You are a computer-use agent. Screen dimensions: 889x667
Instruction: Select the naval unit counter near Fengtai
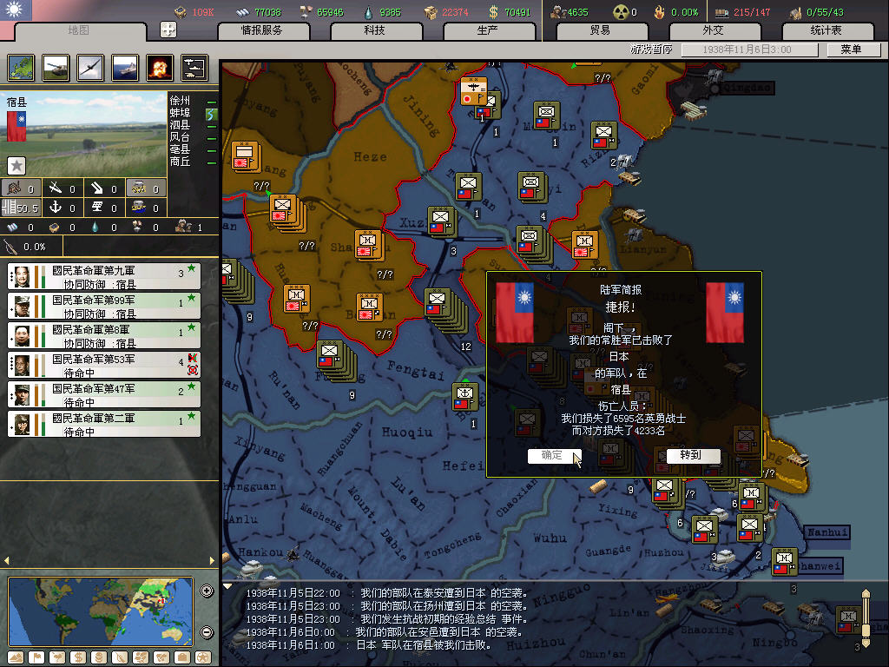[x=465, y=396]
